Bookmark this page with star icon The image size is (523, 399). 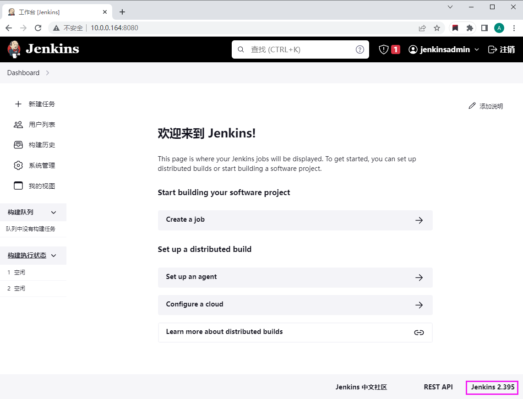tap(437, 28)
